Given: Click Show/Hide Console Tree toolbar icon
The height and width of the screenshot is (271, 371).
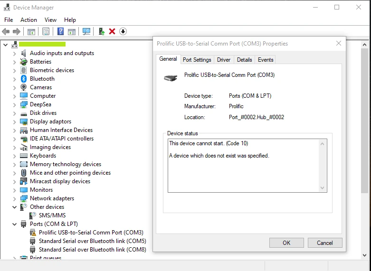Looking at the screenshot, I should tap(31, 31).
